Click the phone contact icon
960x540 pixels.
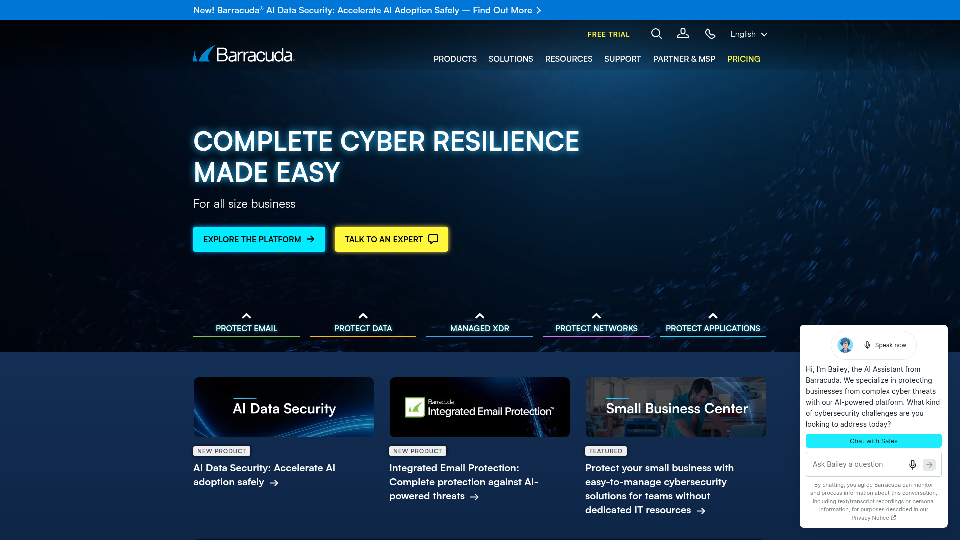(710, 34)
